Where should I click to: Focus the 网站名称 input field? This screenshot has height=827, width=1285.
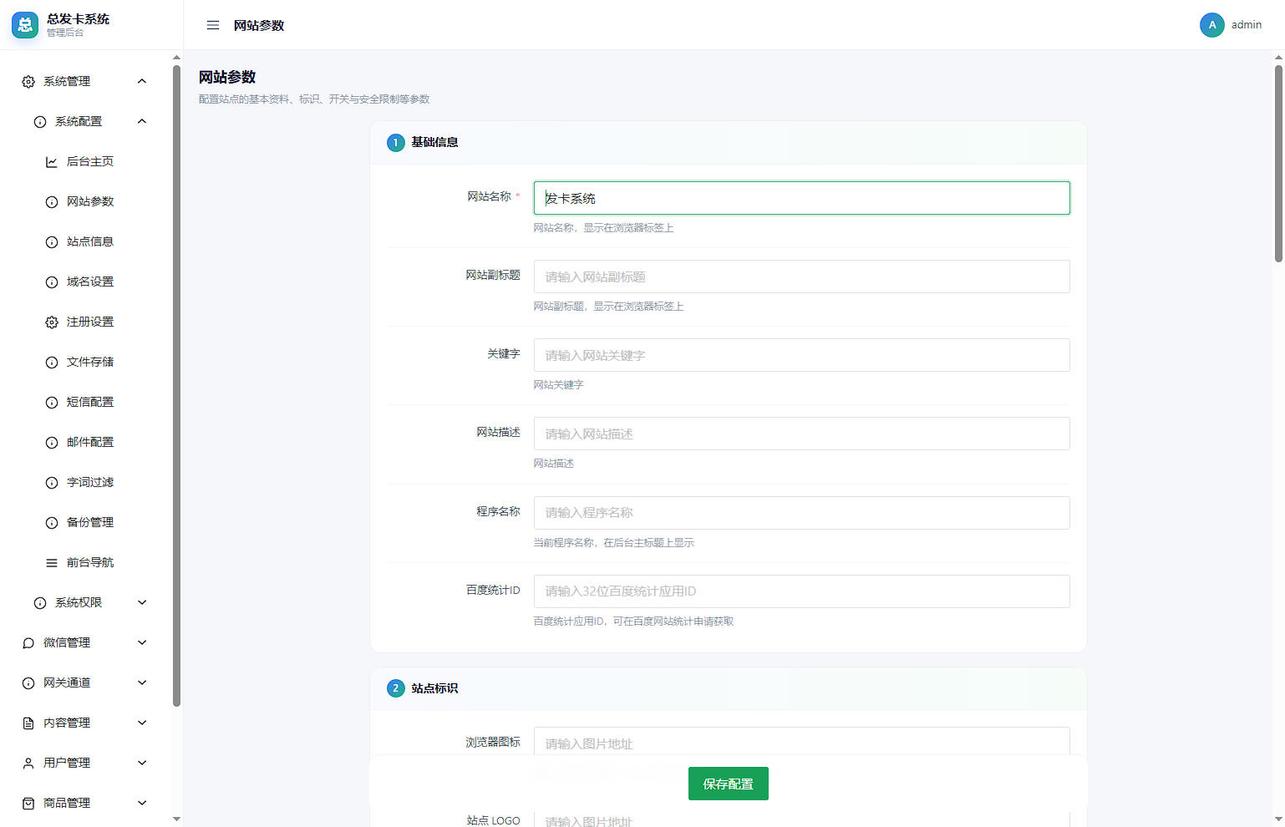tap(801, 198)
